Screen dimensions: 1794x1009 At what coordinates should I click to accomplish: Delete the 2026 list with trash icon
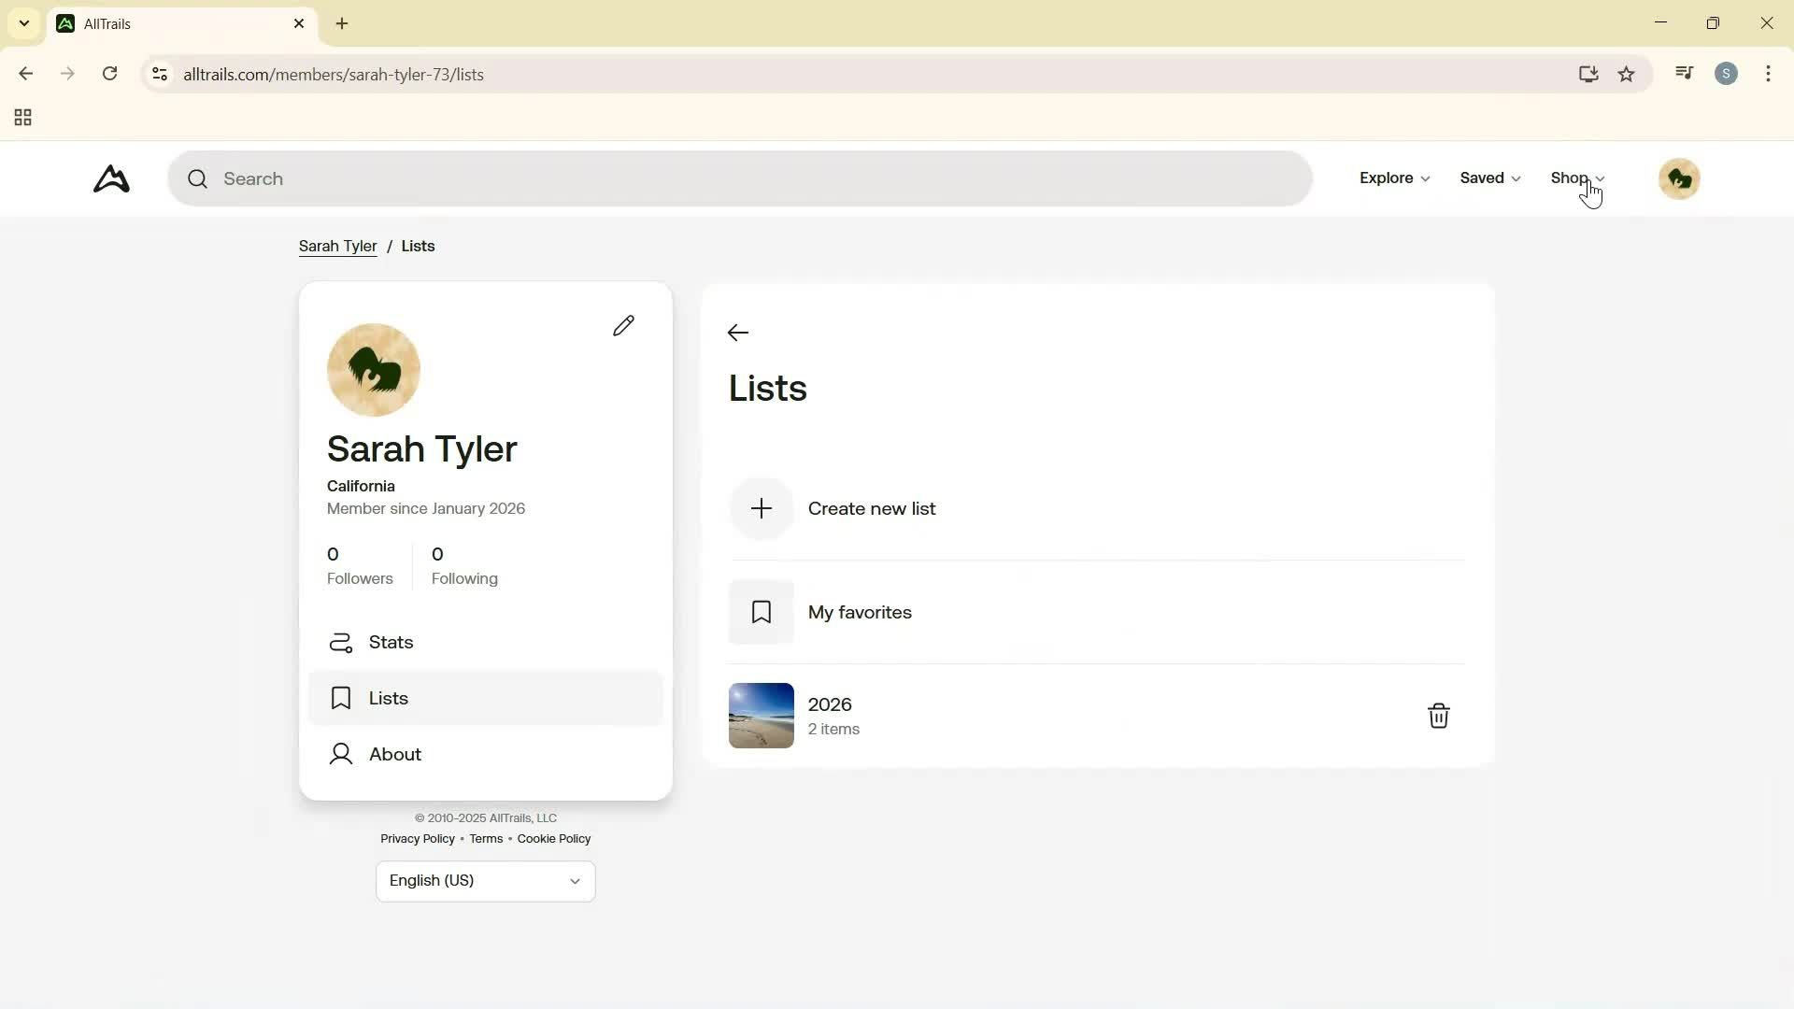(1438, 716)
